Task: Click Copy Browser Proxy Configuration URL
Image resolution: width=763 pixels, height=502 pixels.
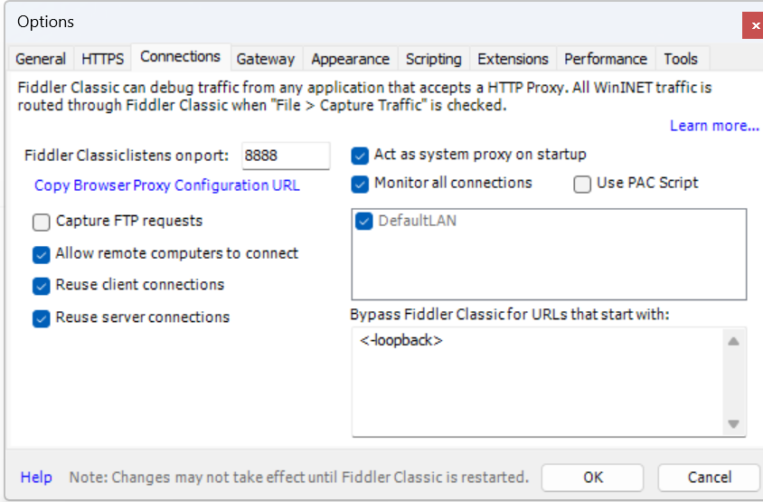Action: (x=167, y=185)
